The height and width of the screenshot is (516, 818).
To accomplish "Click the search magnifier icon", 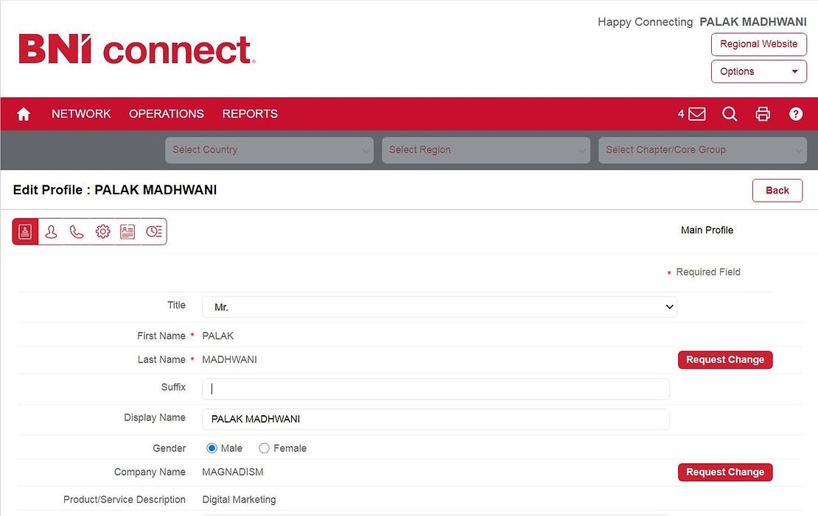I will click(730, 114).
